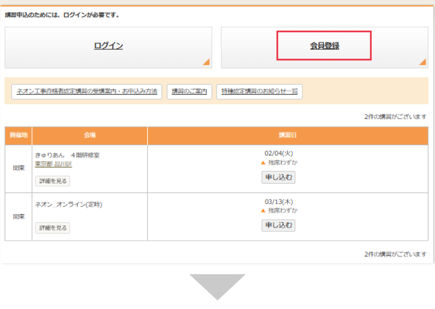
Task: Open the 会員登録 registration page
Action: (x=324, y=46)
